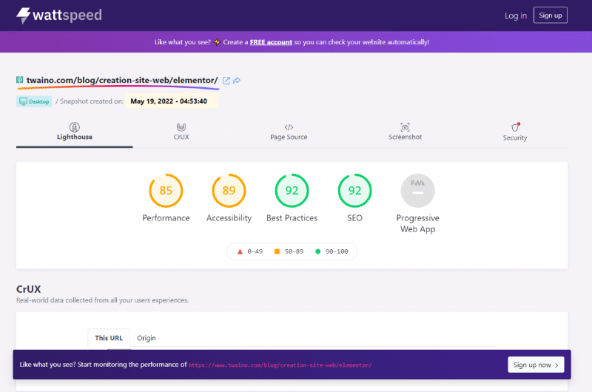
Task: Click the red triangle 0-49 legend
Action: (x=249, y=251)
